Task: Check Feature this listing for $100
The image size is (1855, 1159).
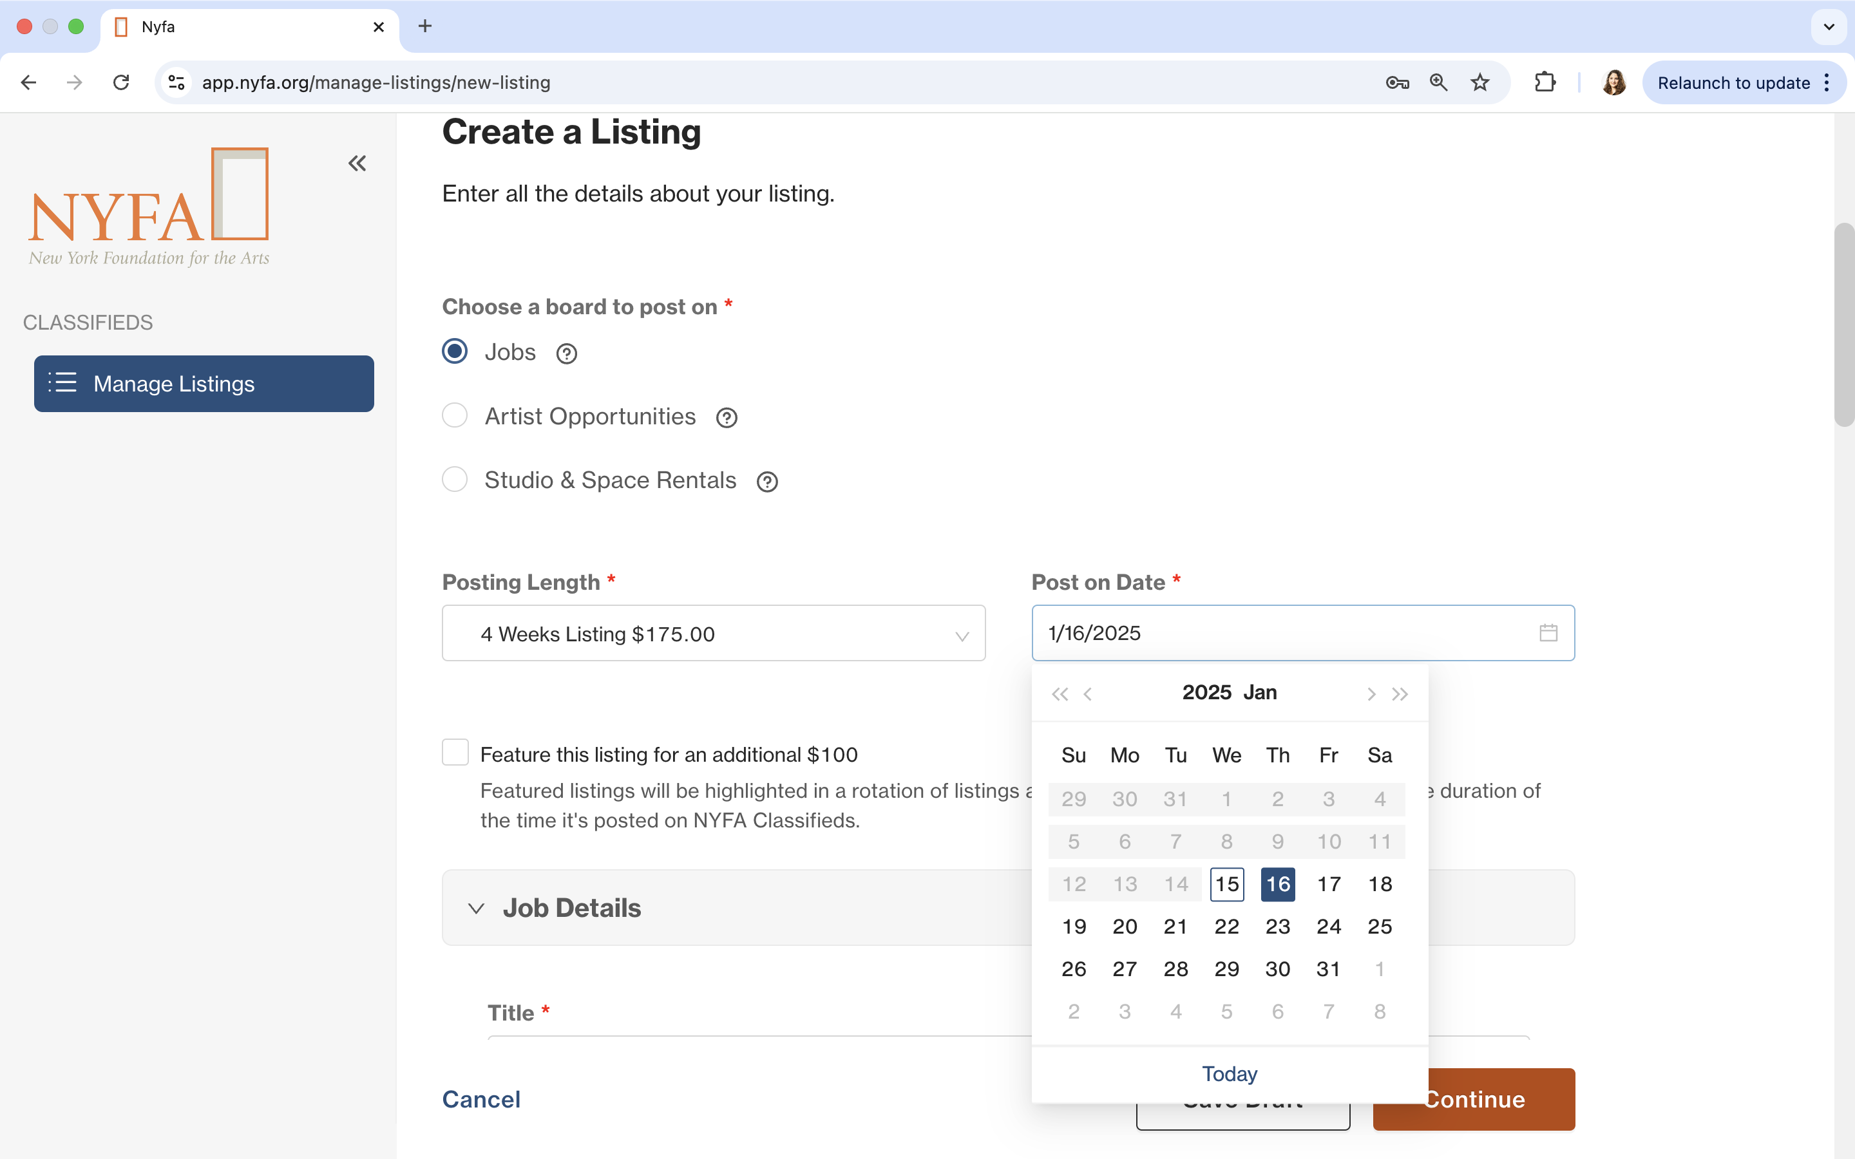Action: (x=455, y=752)
